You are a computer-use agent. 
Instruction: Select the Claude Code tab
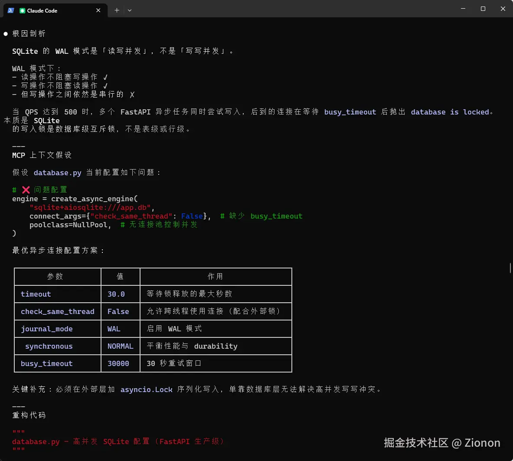56,10
